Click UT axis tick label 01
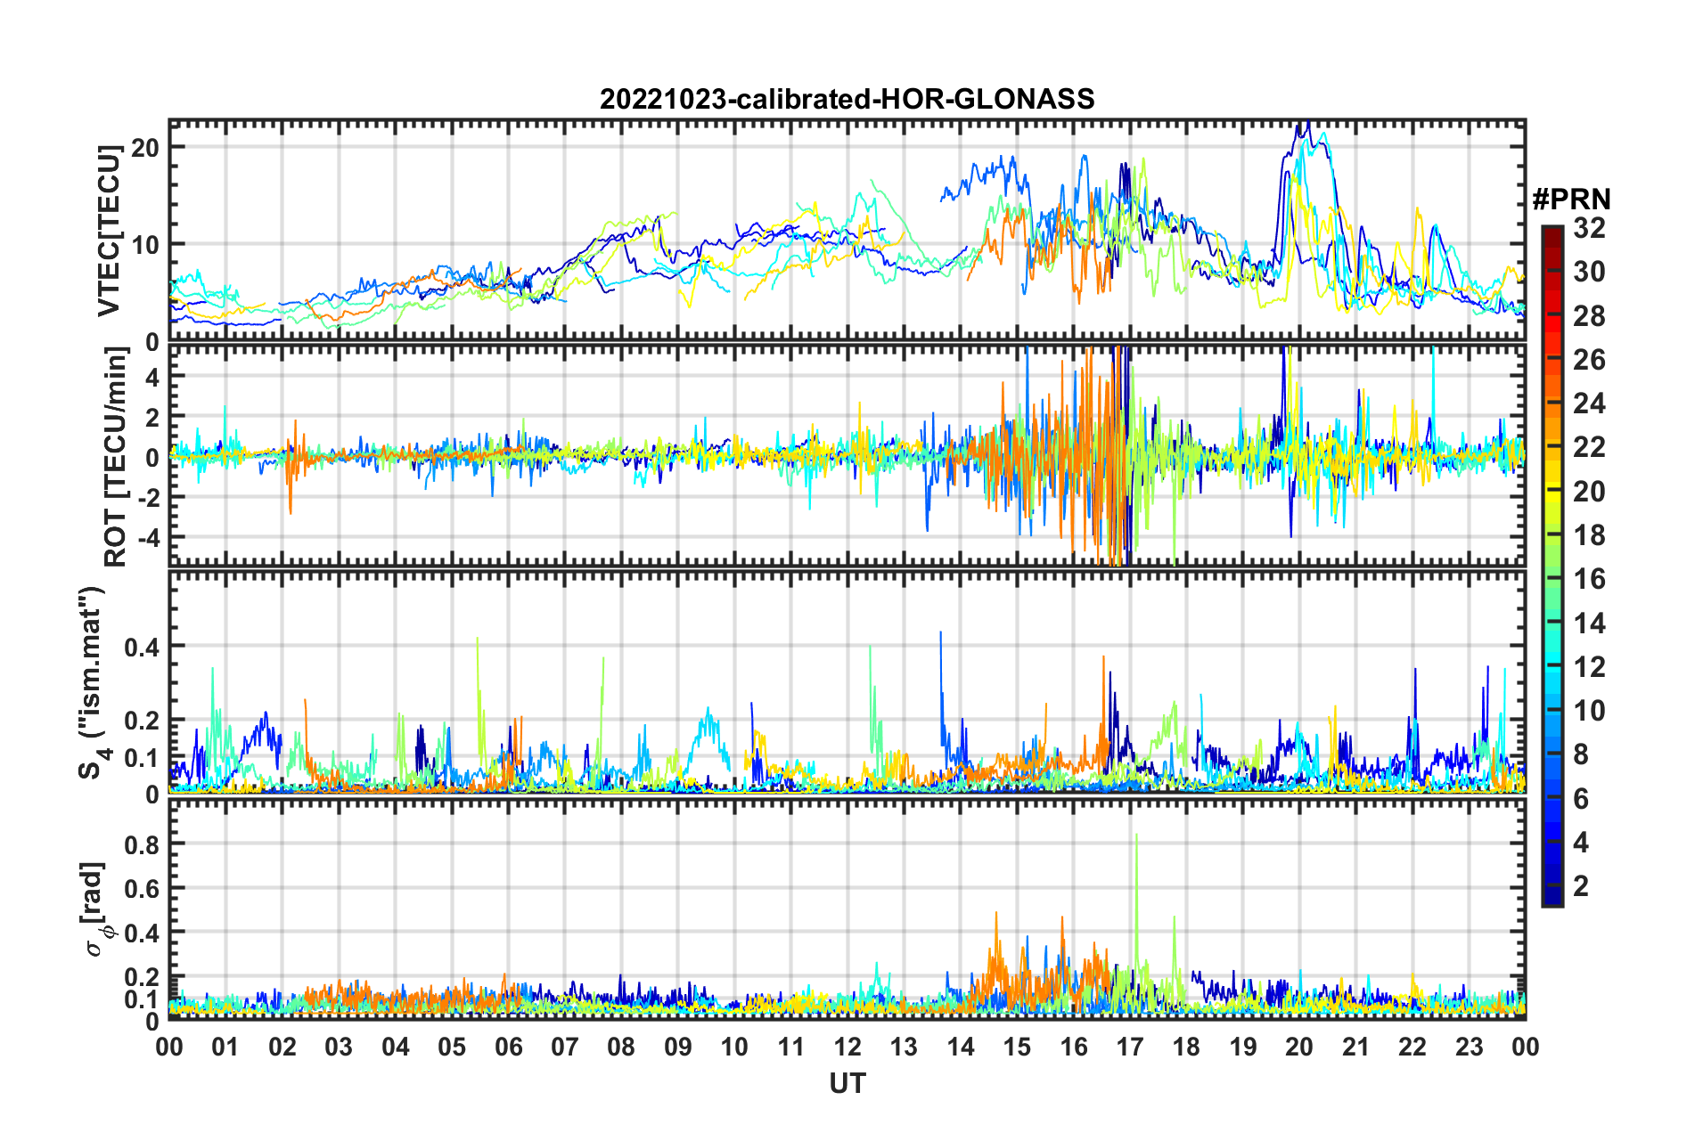 pyautogui.click(x=225, y=1047)
